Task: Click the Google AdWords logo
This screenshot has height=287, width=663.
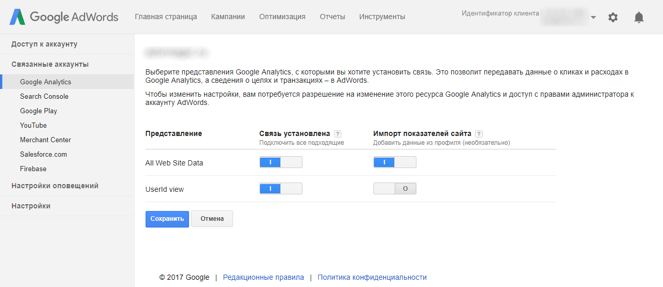Action: point(64,17)
